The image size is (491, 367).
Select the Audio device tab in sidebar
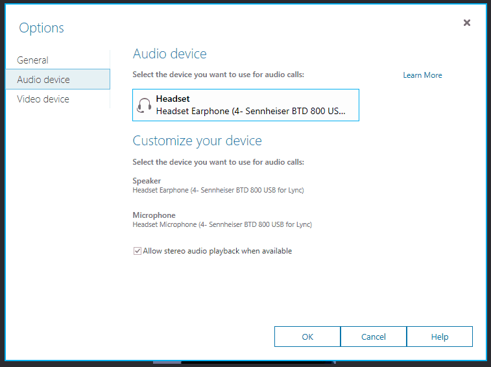click(43, 80)
